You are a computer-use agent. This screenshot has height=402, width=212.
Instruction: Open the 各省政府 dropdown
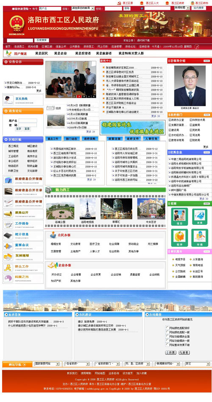pyautogui.click(x=77, y=364)
